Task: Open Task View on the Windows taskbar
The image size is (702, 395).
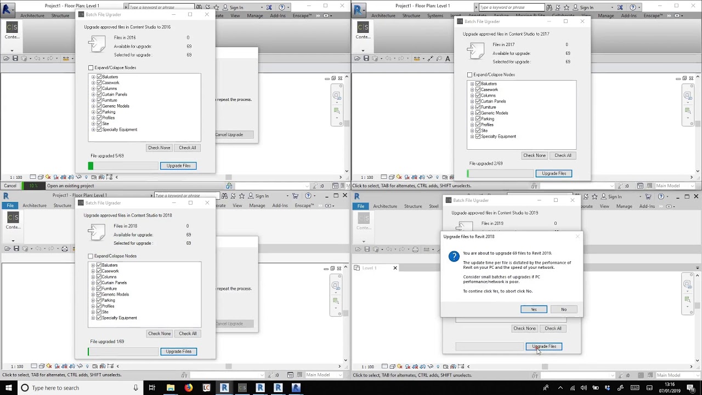Action: (x=152, y=388)
